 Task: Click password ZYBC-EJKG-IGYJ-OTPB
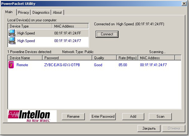tap(62, 65)
